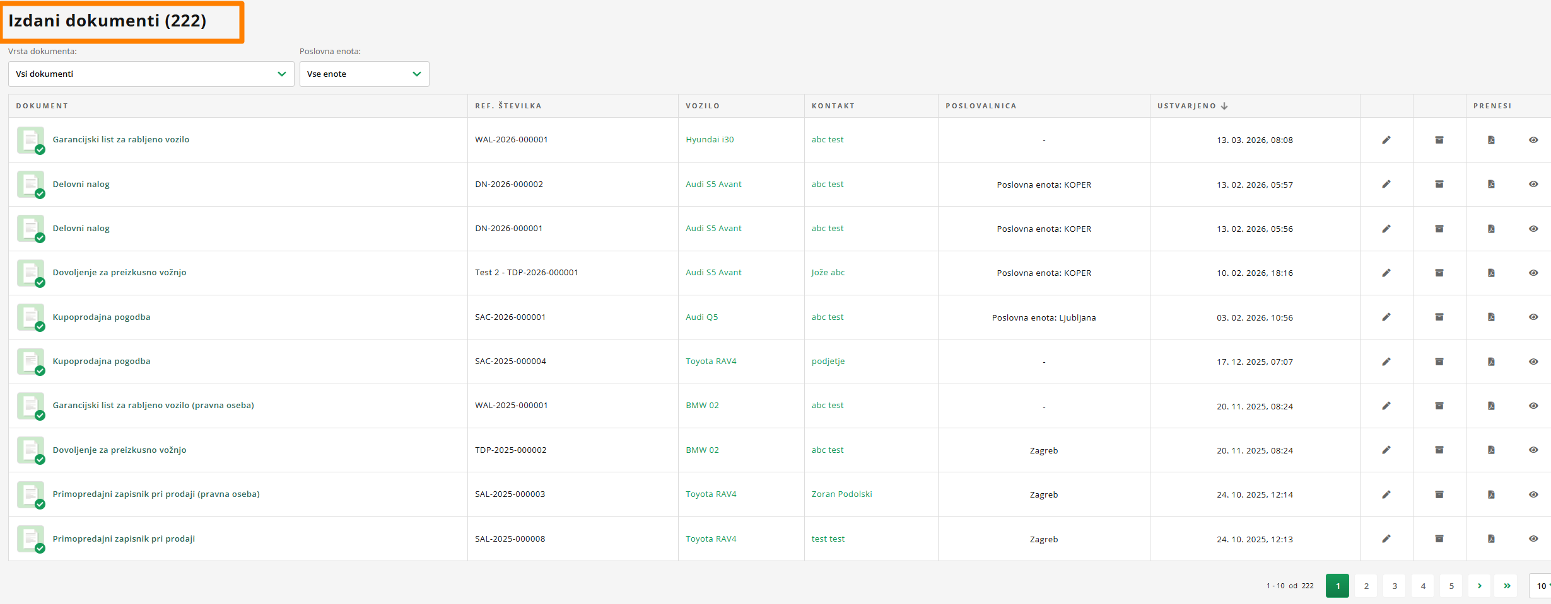Image resolution: width=1551 pixels, height=604 pixels.
Task: Open the Vrsta dokumenta dropdown
Action: click(x=151, y=74)
